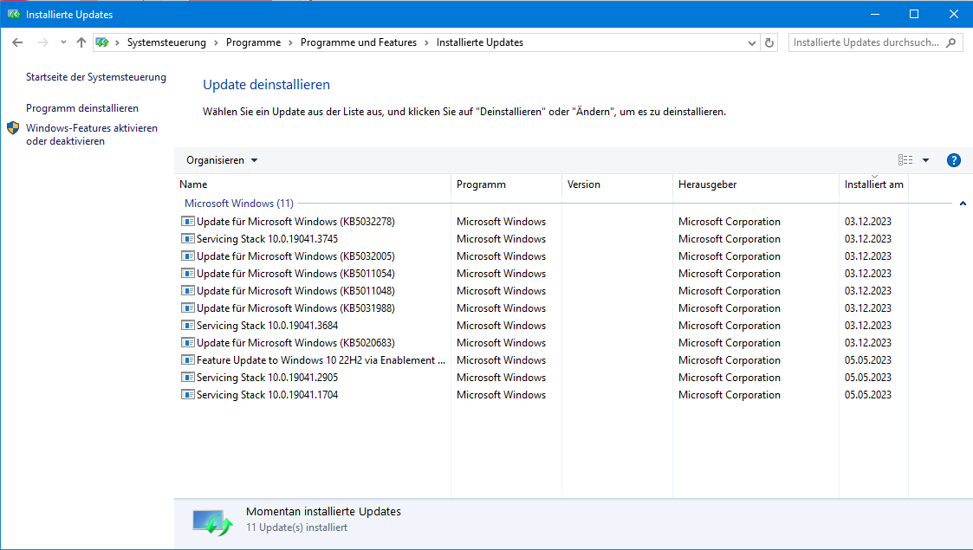Image resolution: width=973 pixels, height=550 pixels.
Task: Click icon of Servicing Stack 10.0.19041.2905
Action: (x=187, y=378)
